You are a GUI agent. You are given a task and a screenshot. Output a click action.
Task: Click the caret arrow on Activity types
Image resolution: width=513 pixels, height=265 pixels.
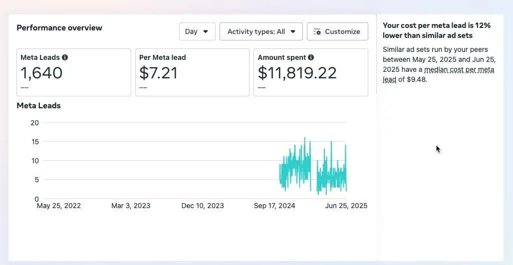pos(293,32)
